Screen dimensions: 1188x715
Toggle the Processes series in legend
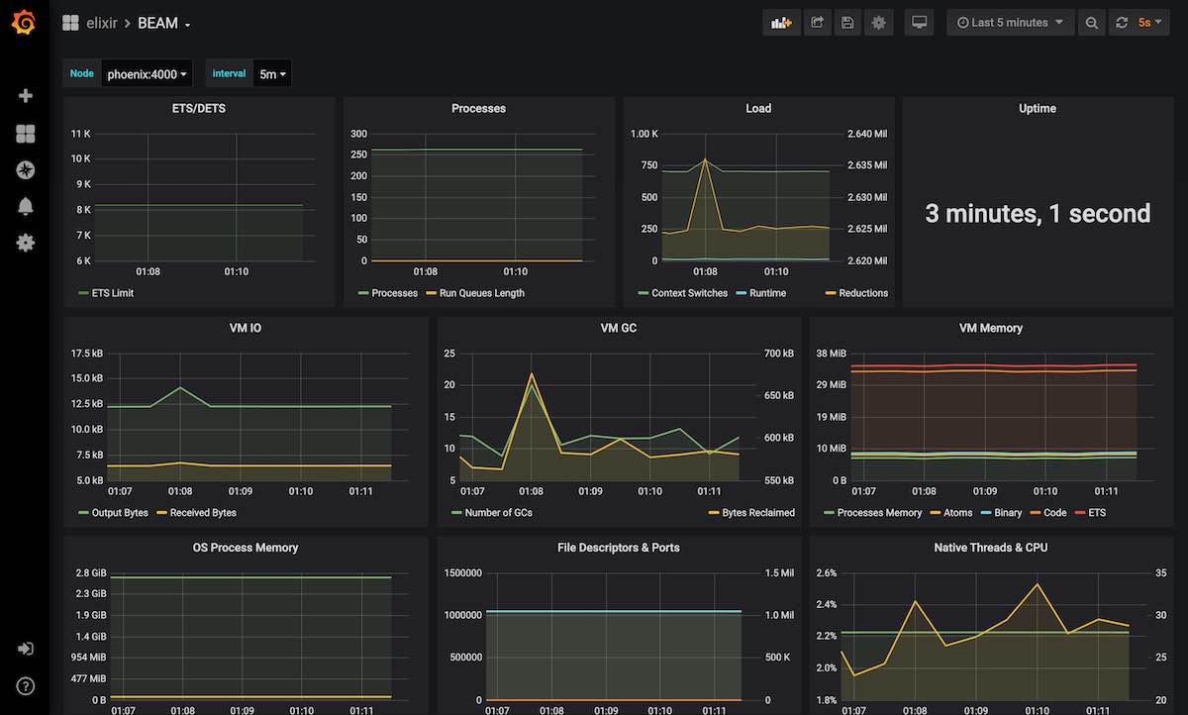(394, 293)
